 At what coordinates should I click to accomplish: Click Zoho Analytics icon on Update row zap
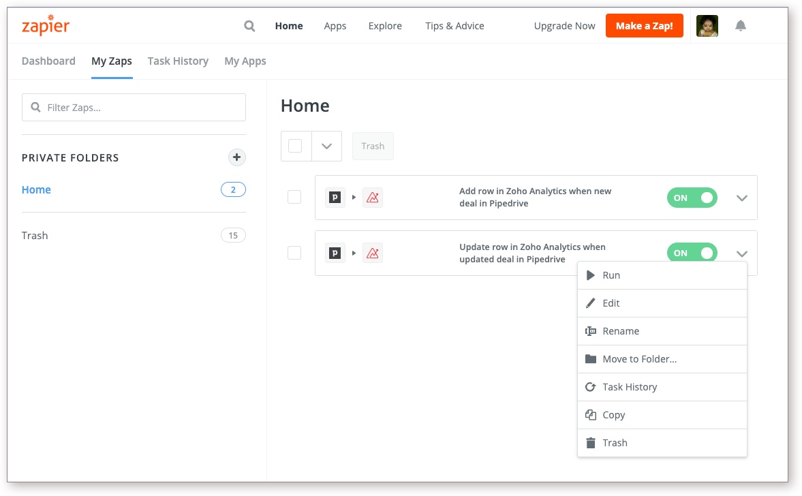(x=373, y=253)
